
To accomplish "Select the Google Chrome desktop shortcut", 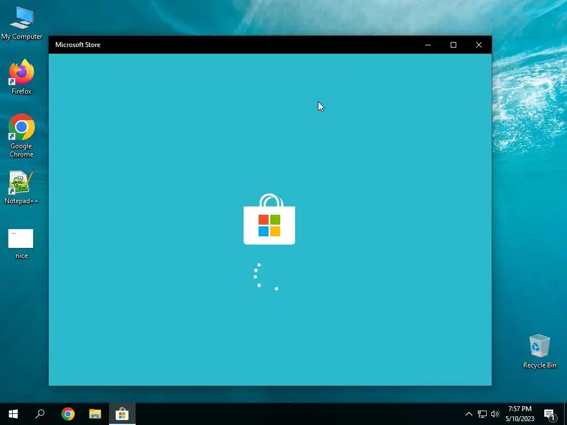I will tap(22, 136).
